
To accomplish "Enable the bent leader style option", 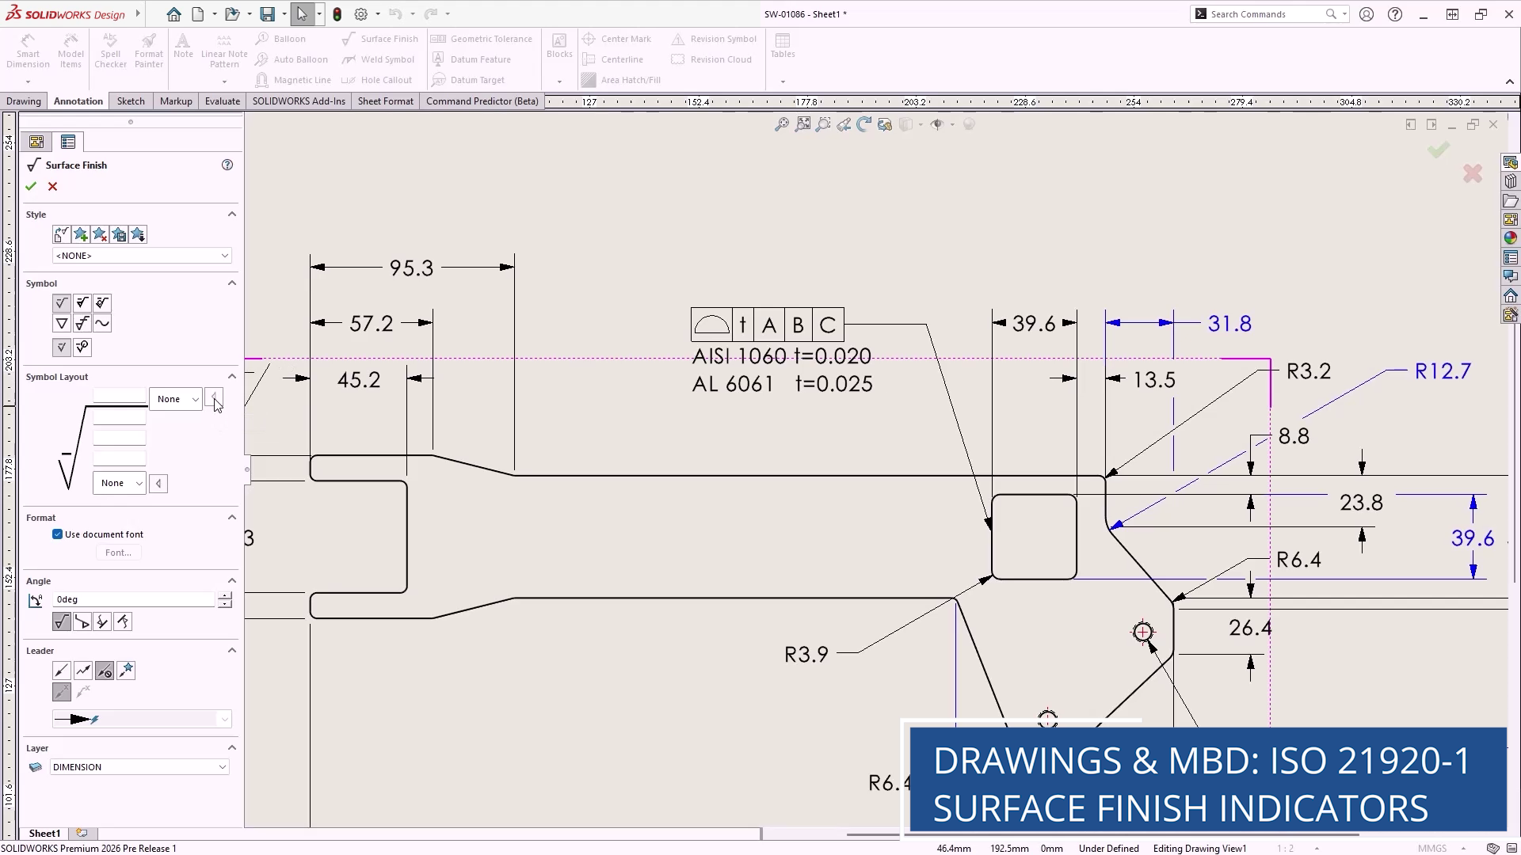I will tap(82, 670).
